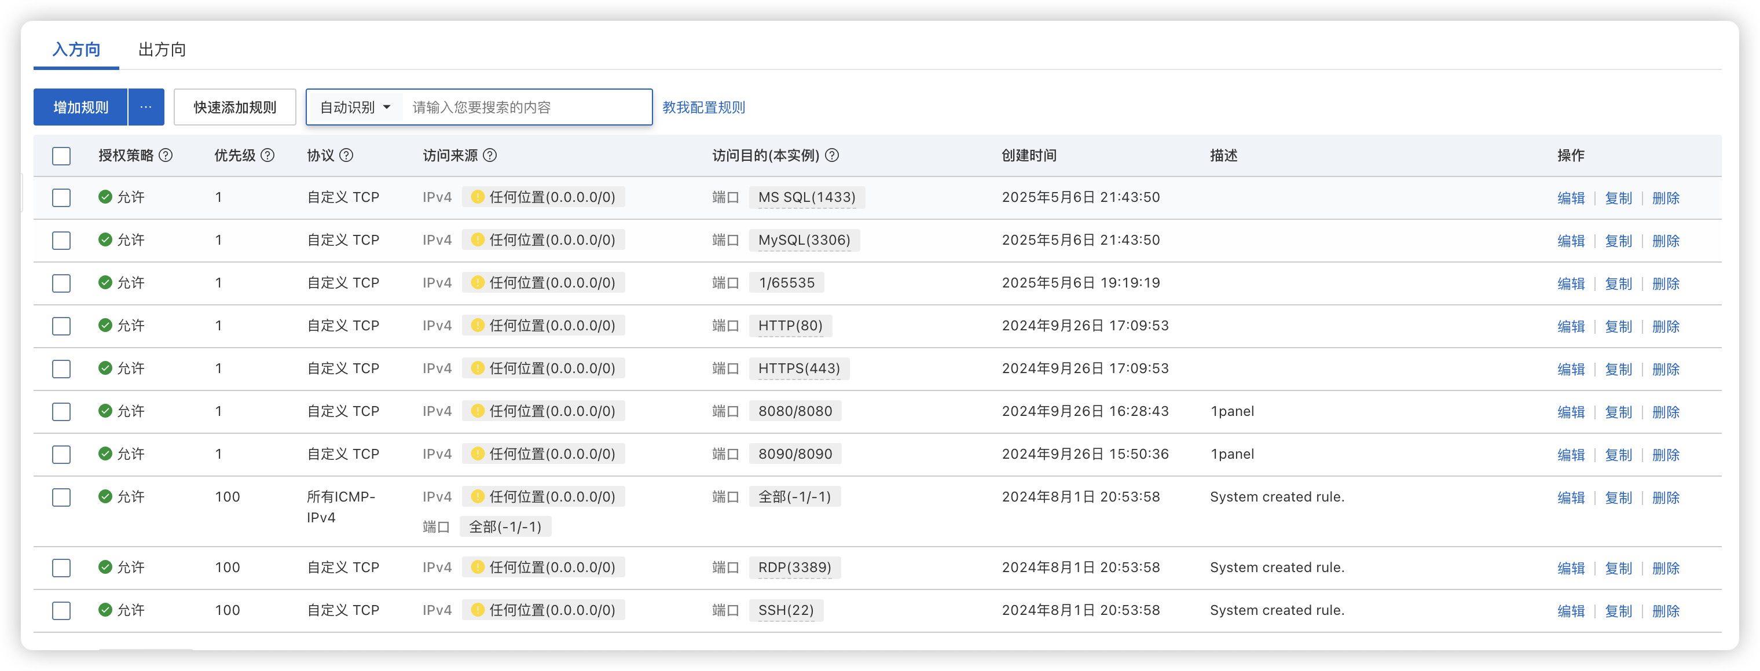
Task: Edit the MS SQL(1433) rule
Action: click(x=1570, y=198)
